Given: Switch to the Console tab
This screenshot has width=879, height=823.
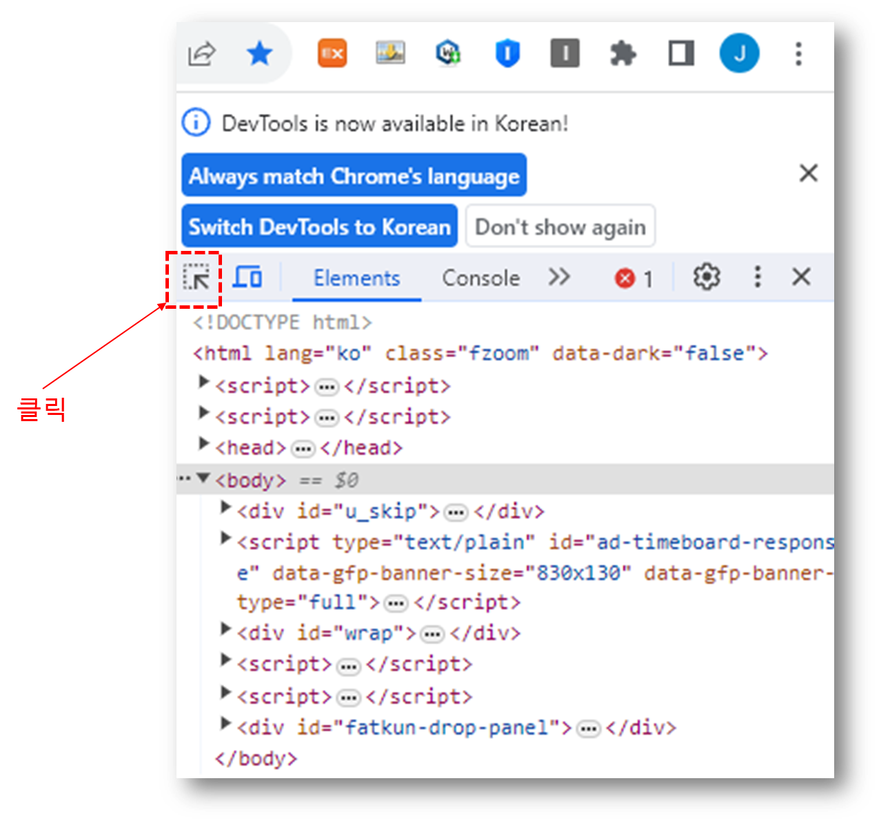Looking at the screenshot, I should pyautogui.click(x=481, y=278).
